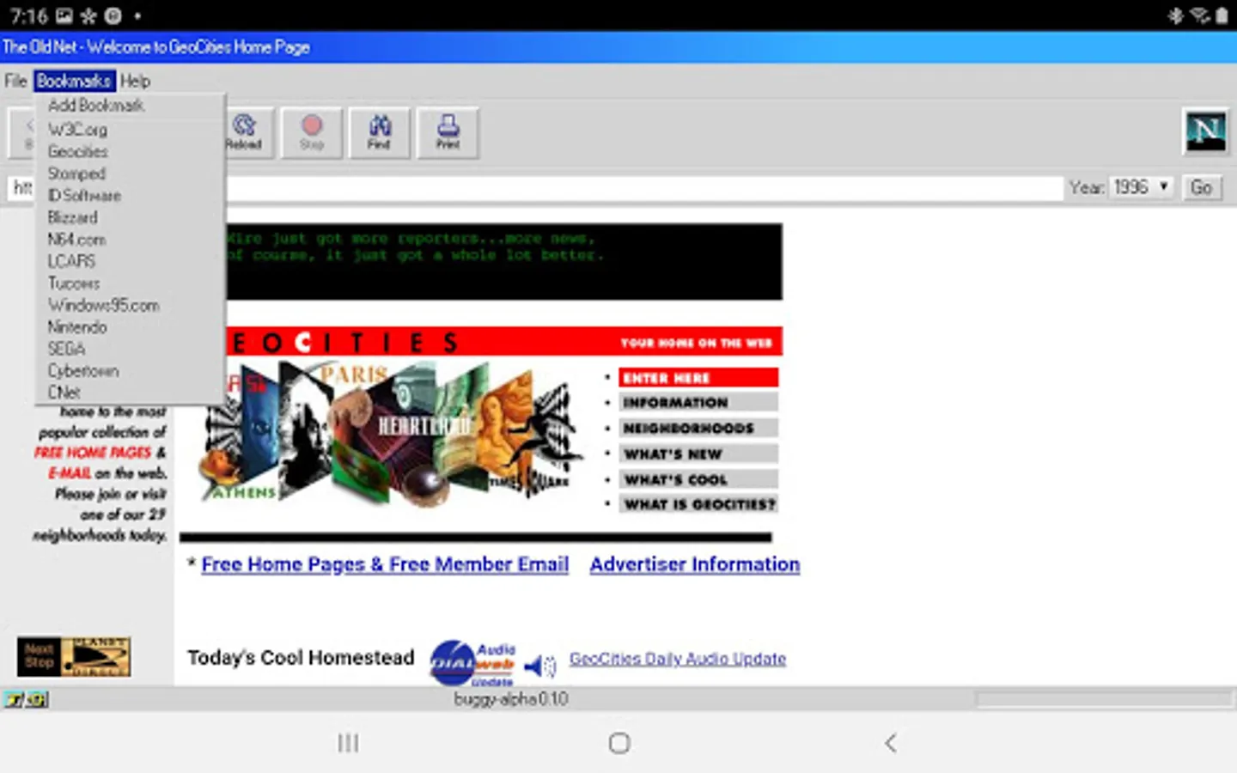Select the Cybertown bookmark
This screenshot has width=1237, height=773.
click(129, 370)
